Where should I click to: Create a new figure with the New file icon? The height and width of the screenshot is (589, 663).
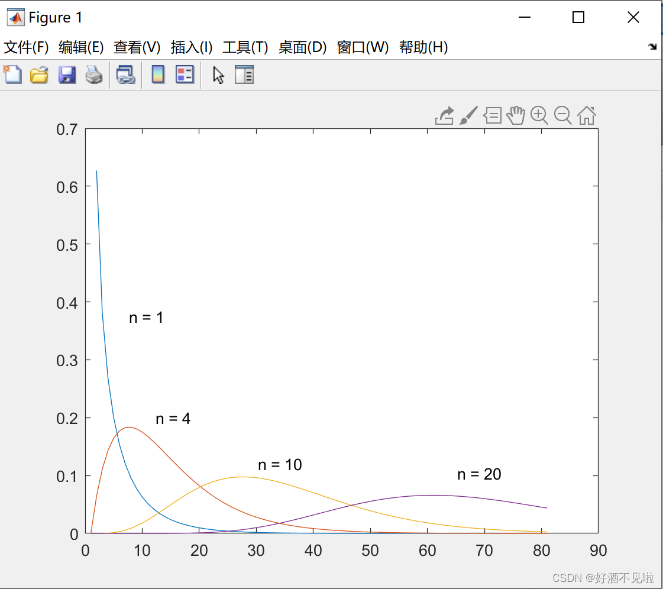[x=12, y=75]
